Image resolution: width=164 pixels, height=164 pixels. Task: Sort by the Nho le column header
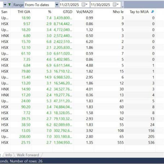coord(118,12)
